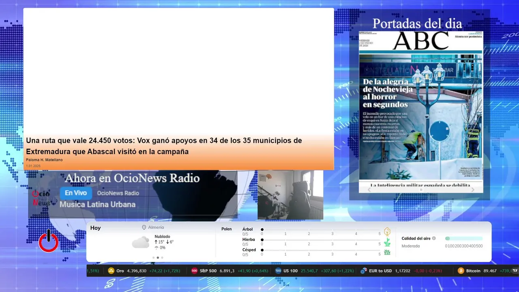Click the air quality index bar
Screen dimensions: 519x292
[x=464, y=238]
